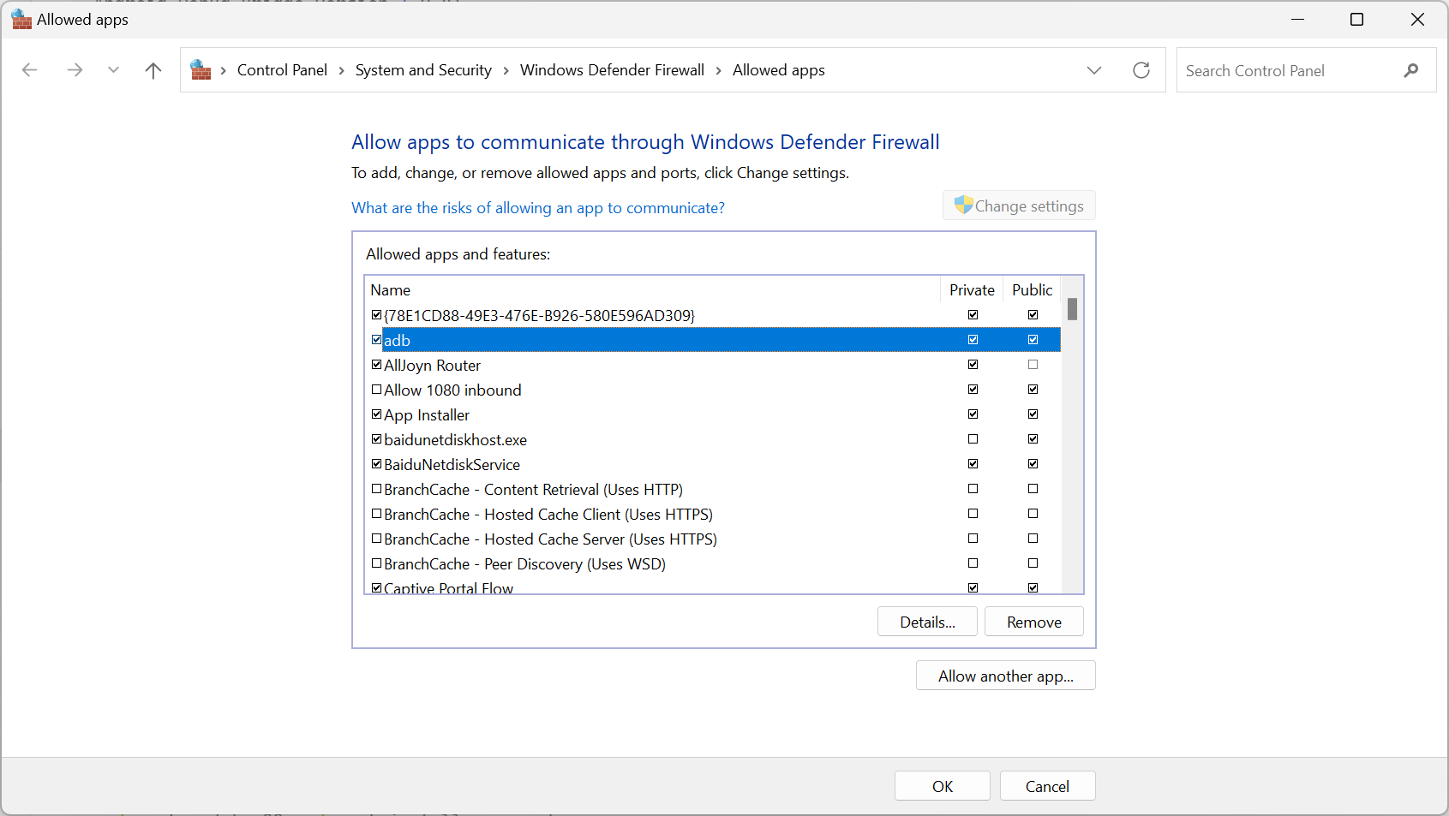Click the search magnifier icon
The image size is (1449, 816).
[x=1410, y=70]
